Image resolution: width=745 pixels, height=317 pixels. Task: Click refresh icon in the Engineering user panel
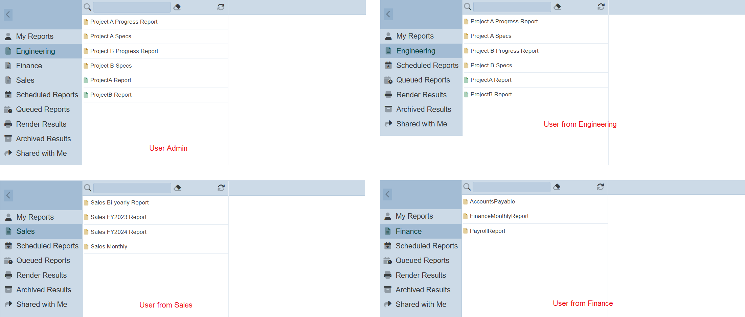coord(601,7)
